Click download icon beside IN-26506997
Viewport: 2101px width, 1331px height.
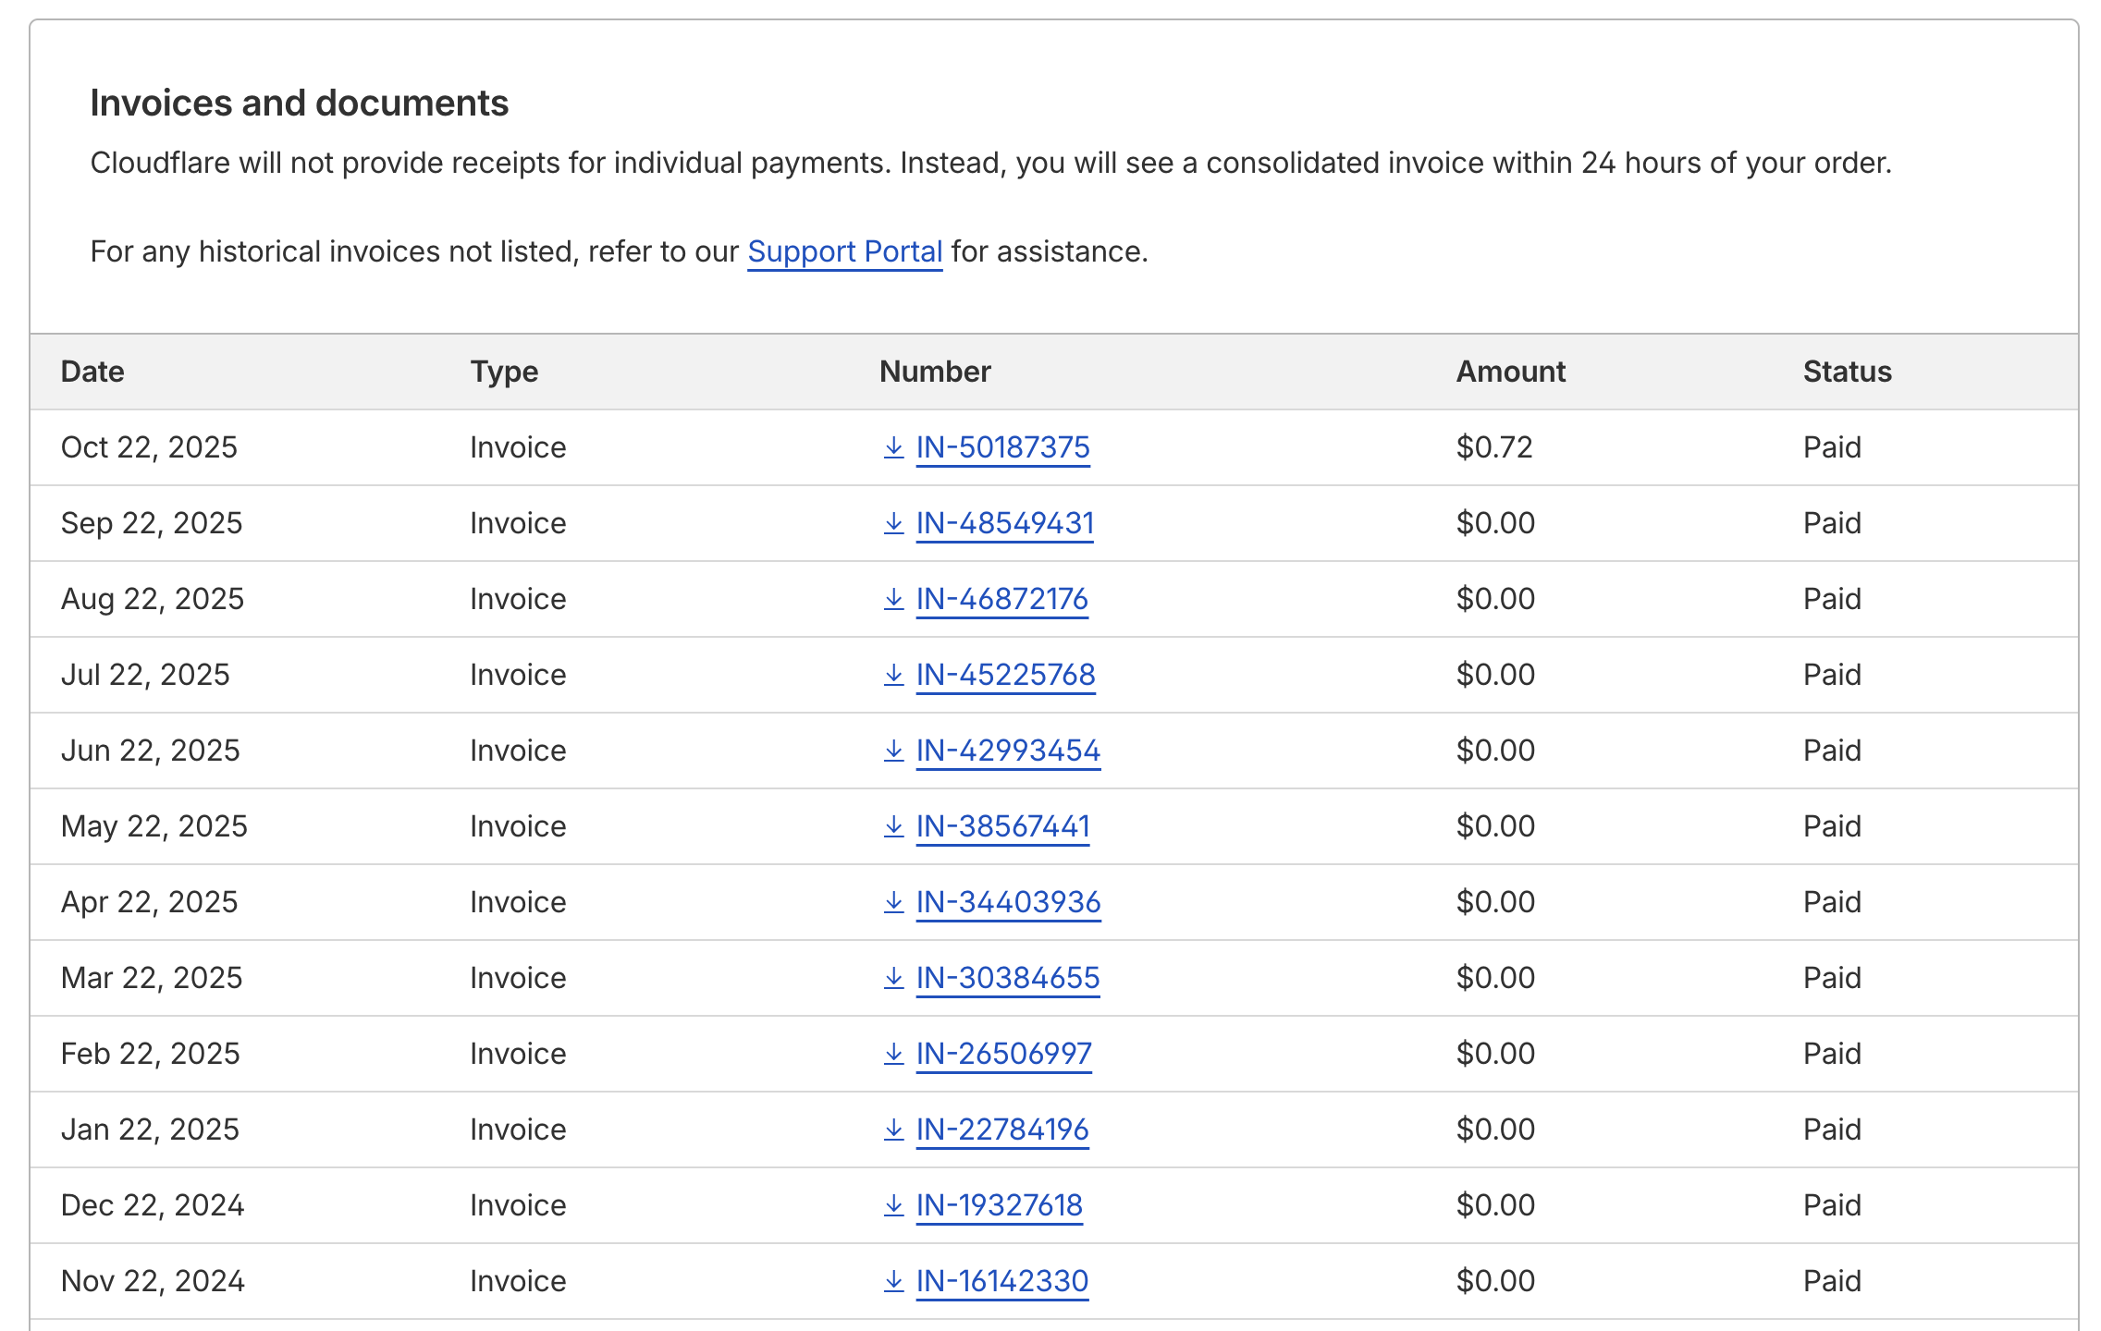893,1055
